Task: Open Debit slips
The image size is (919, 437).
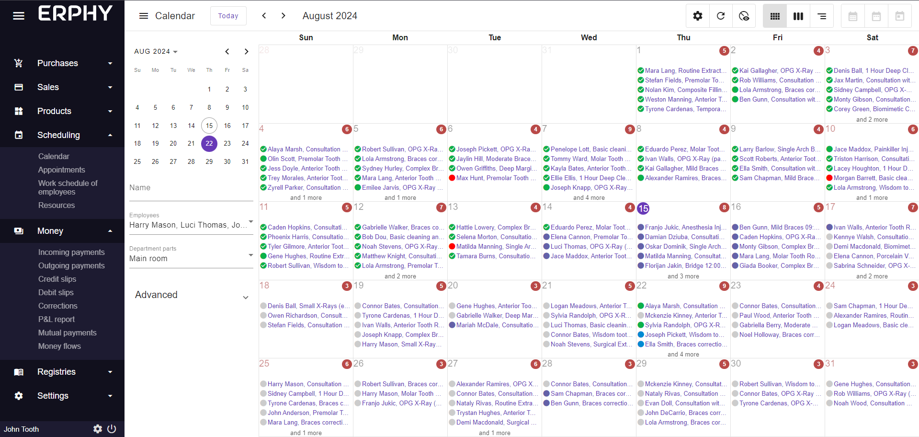Action: (x=56, y=292)
